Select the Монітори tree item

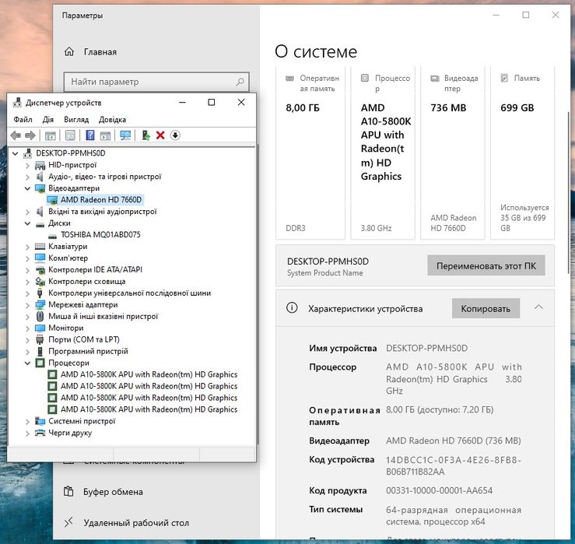(66, 328)
